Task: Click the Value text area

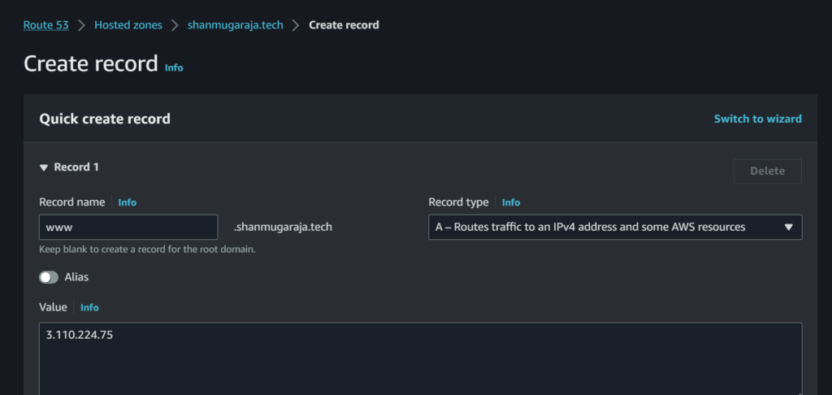Action: (x=420, y=359)
